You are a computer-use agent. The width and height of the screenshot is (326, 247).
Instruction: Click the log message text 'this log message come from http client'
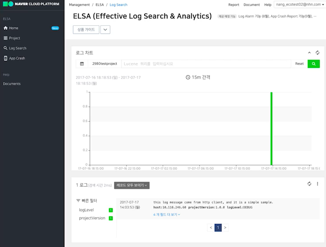pos(188,202)
